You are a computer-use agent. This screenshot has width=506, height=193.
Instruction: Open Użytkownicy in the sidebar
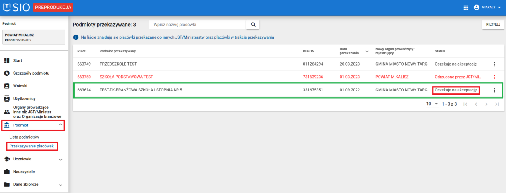pos(25,98)
